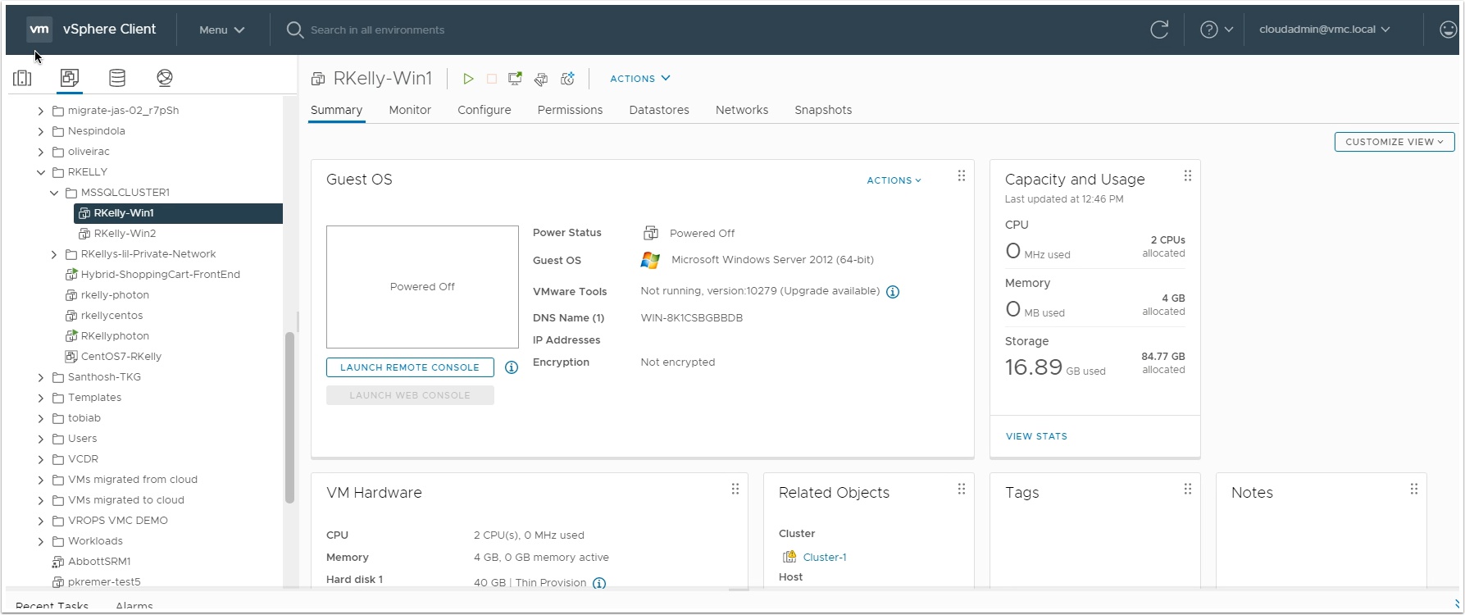Click the edit settings icon in VM toolbar
1465x615 pixels.
coord(541,79)
